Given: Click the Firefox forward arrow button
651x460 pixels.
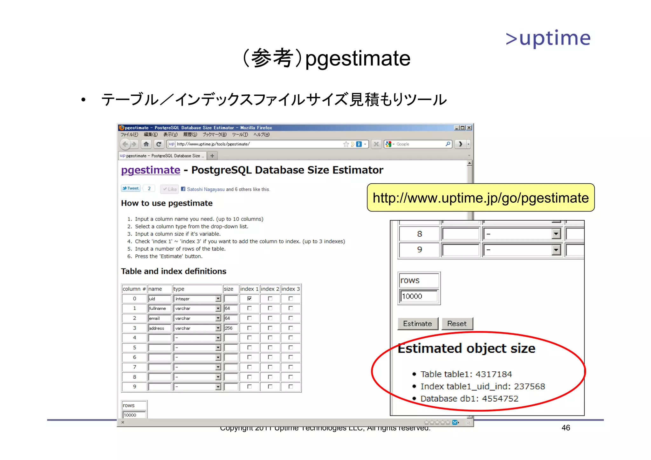Looking at the screenshot, I should [134, 144].
